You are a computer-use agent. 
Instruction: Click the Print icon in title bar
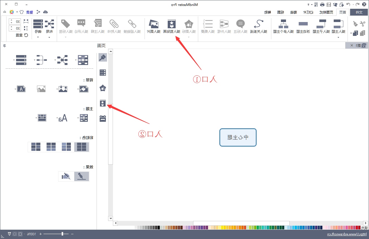322,5
